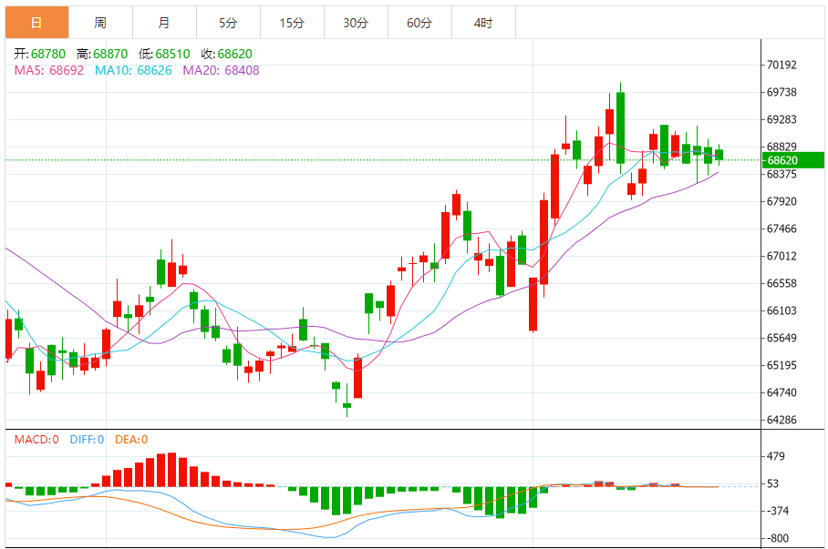Switch to the 周 weekly tab
This screenshot has height=549, width=828.
coord(100,23)
